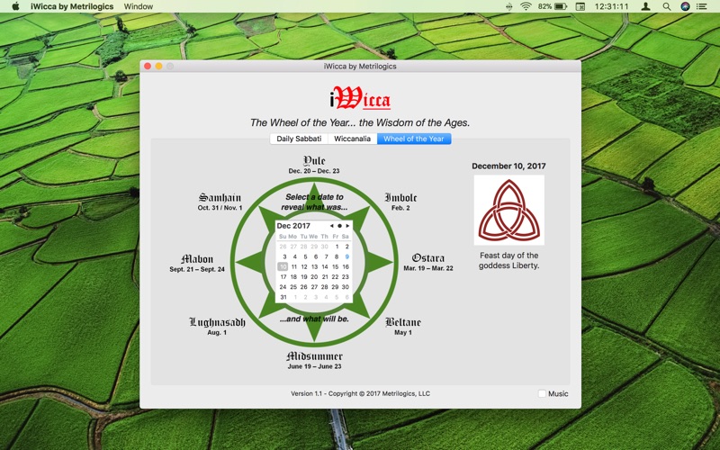720x450 pixels.
Task: Pick December 13 in the calendar
Action: pyautogui.click(x=314, y=266)
